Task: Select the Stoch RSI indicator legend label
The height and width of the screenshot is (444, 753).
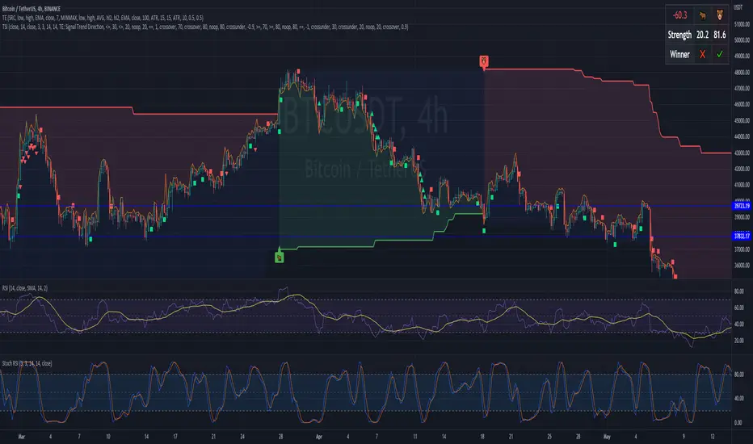Action: coord(27,363)
